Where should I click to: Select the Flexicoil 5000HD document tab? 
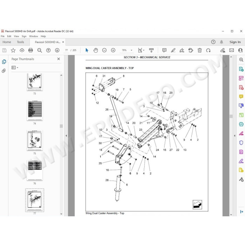coord(47,42)
